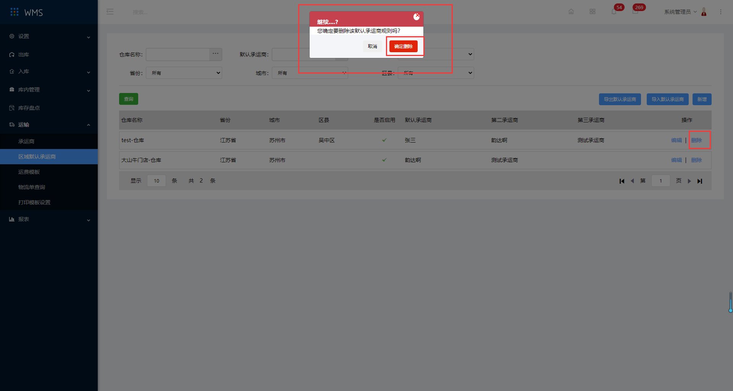Close the confirmation dialog with X icon

click(x=417, y=17)
